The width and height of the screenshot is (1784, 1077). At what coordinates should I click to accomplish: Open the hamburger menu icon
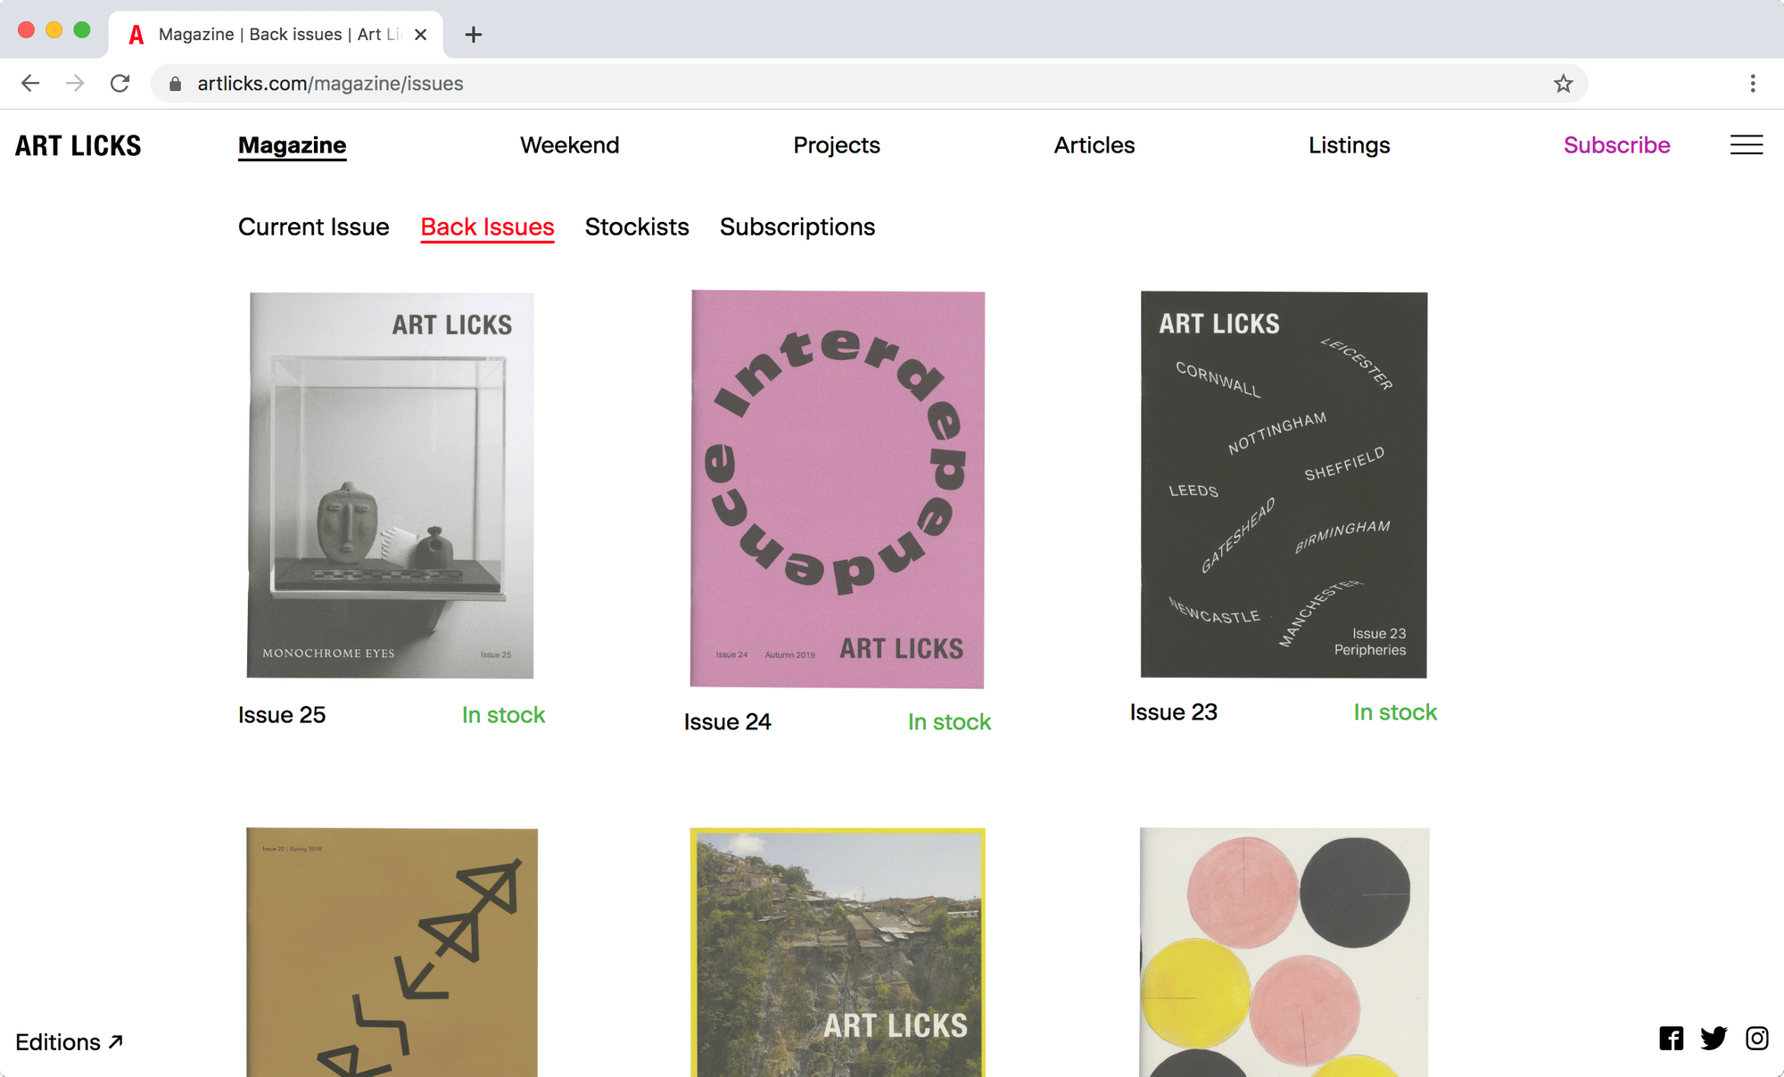1747,144
